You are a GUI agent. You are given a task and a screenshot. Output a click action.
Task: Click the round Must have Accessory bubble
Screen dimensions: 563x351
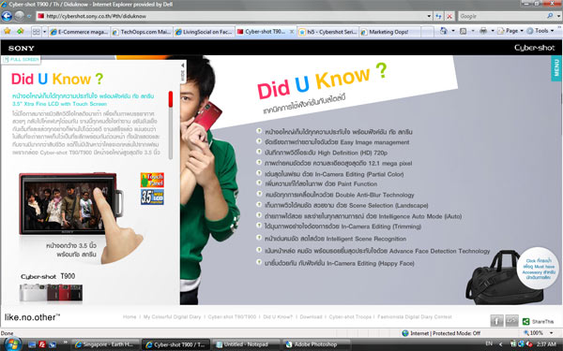pyautogui.click(x=539, y=269)
